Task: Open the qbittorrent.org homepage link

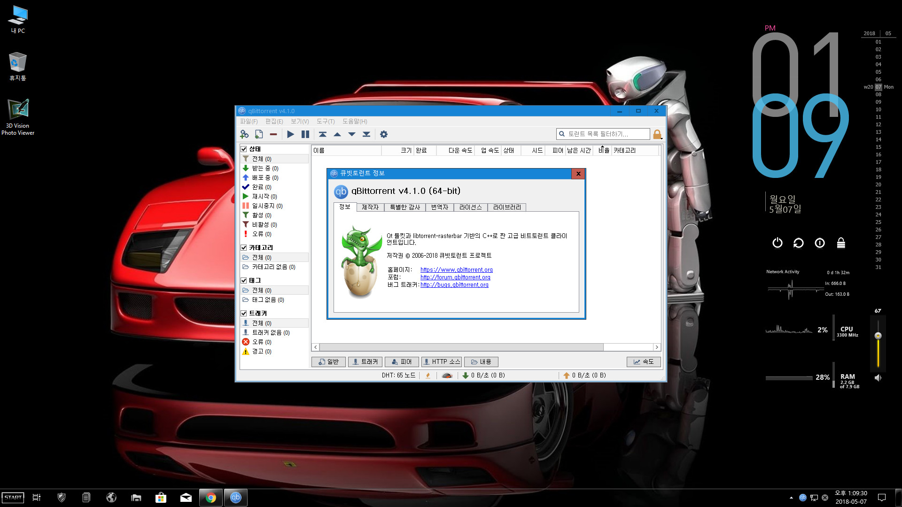Action: pos(457,270)
